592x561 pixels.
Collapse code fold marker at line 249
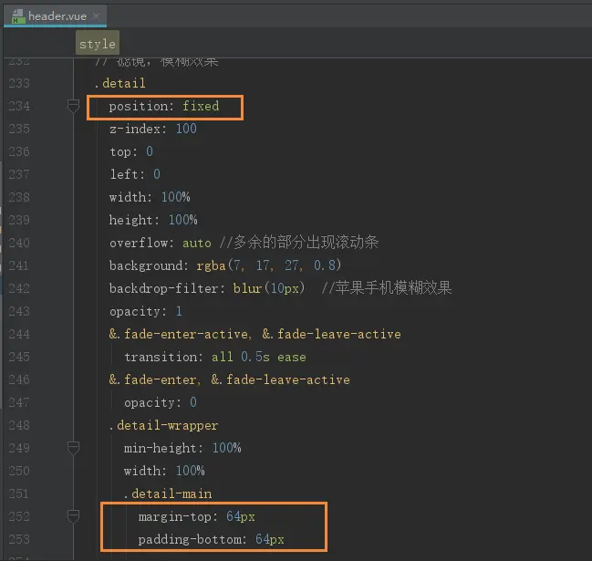[x=73, y=448]
